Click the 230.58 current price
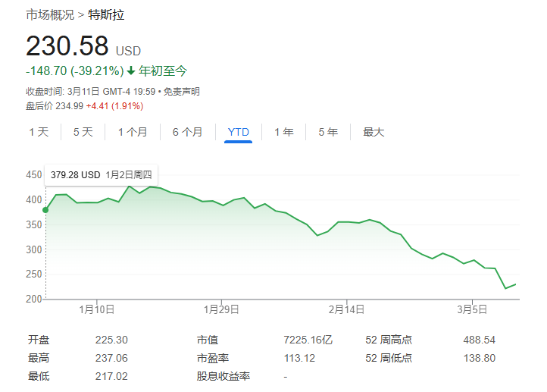Viewport: 547px width, 392px height. [x=67, y=47]
